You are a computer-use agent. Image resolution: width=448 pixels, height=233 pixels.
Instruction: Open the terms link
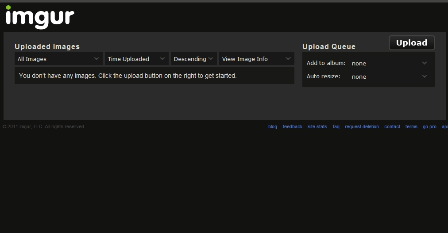[x=411, y=126]
